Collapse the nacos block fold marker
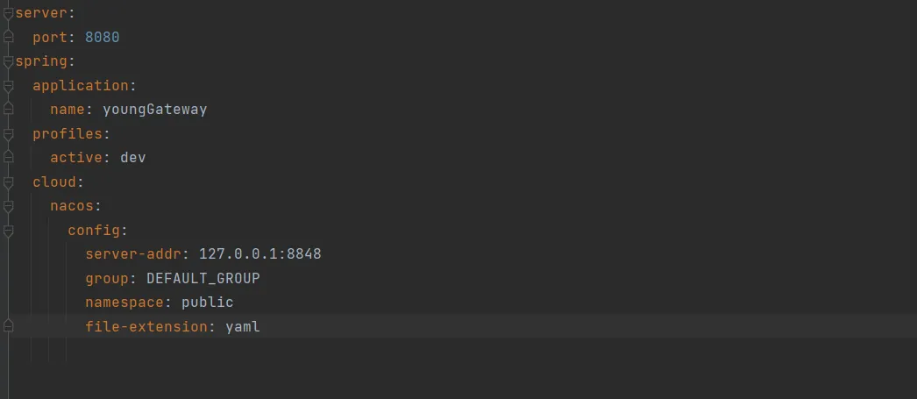917x399 pixels. [x=8, y=207]
